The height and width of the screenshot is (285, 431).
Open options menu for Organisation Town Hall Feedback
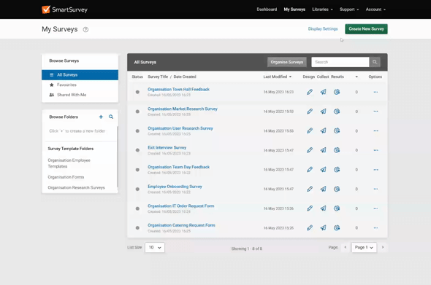click(375, 92)
